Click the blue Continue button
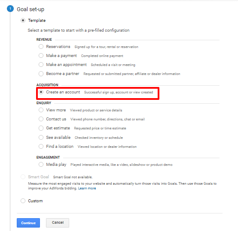 (x=28, y=223)
